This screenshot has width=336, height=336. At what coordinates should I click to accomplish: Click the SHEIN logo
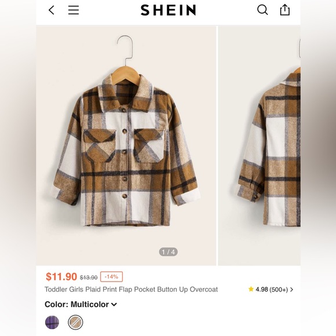[x=168, y=10]
